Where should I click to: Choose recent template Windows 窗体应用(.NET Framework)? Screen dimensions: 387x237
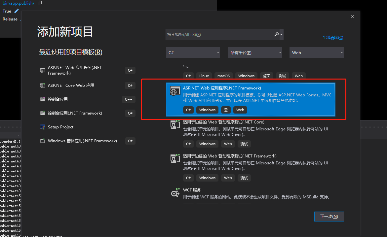87,141
